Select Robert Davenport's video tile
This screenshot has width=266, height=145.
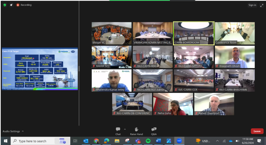[x=214, y=104]
